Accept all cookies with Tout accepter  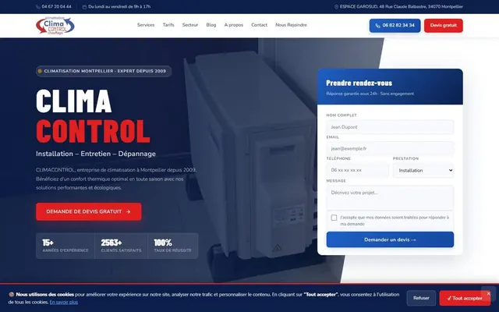point(465,298)
